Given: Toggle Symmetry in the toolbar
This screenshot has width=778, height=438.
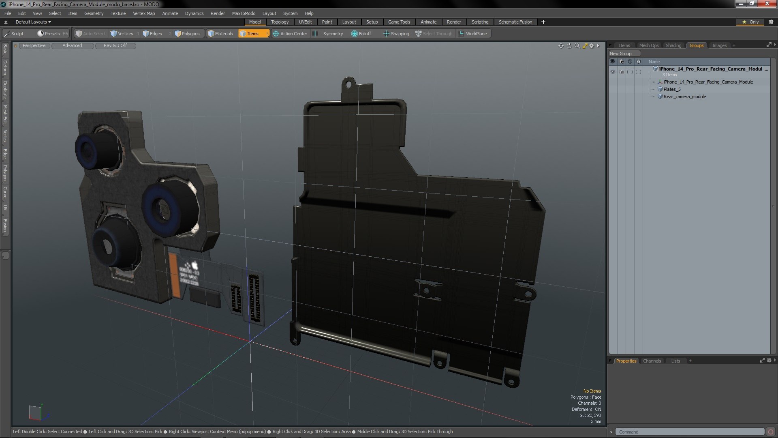Looking at the screenshot, I should [x=329, y=34].
